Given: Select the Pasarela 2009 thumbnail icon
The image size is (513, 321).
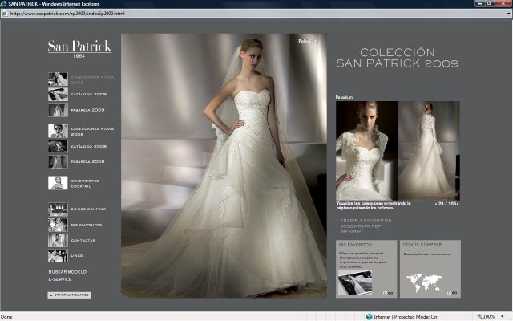Looking at the screenshot, I should click(58, 110).
